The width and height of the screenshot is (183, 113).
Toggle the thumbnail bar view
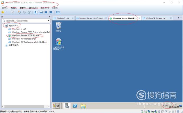tap(41, 12)
